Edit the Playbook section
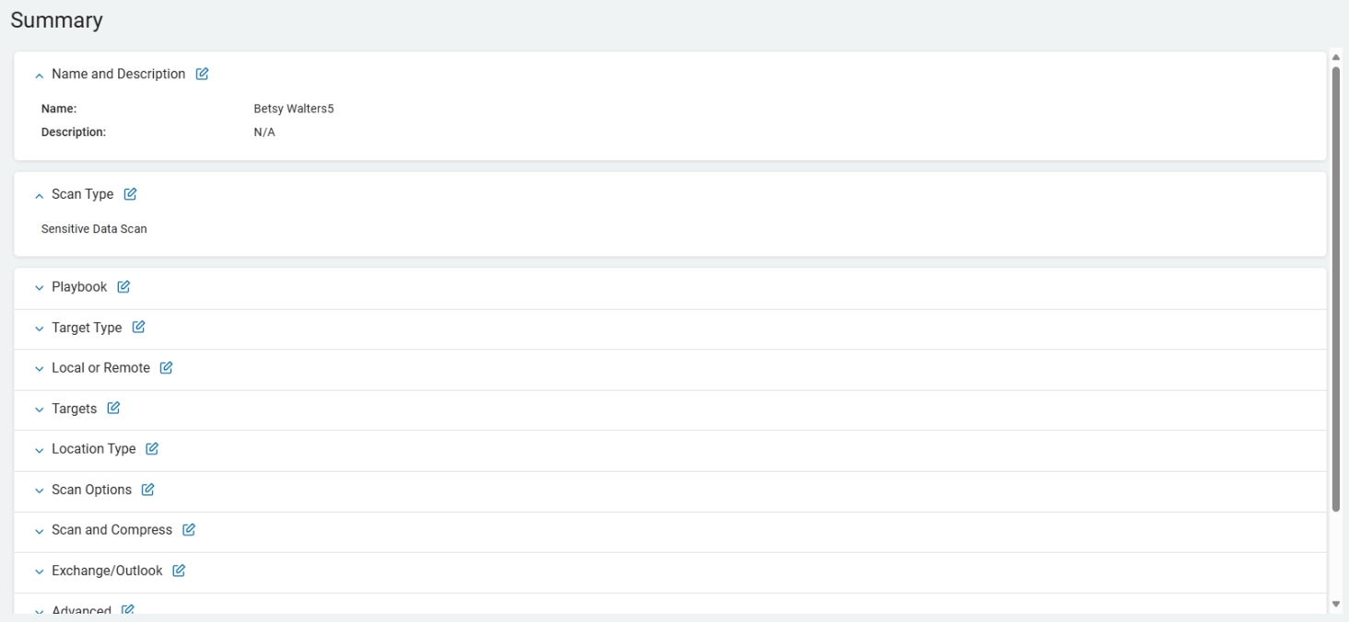This screenshot has height=622, width=1349. 123,287
